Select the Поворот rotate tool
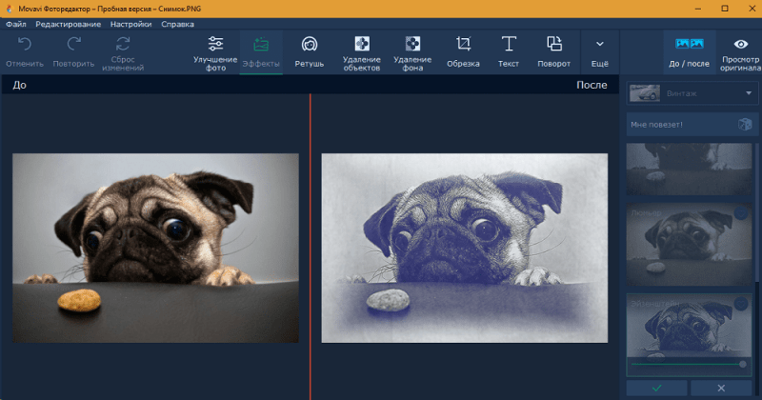762x400 pixels. click(x=554, y=51)
